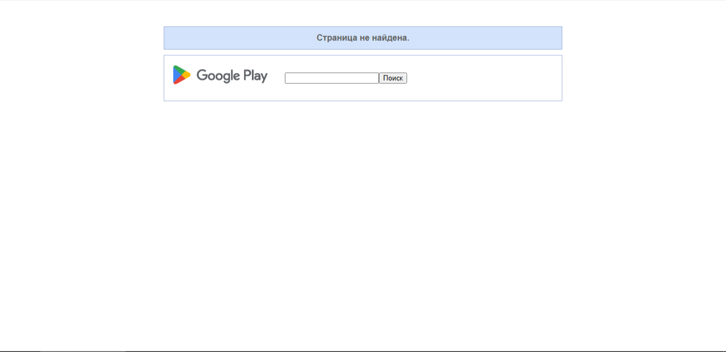Image resolution: width=726 pixels, height=352 pixels.
Task: Click the word "Play" in the logo
Action: point(255,76)
